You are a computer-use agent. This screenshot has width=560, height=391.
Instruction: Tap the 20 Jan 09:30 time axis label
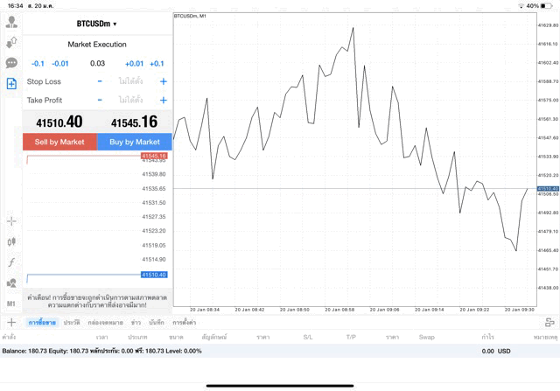[x=520, y=310]
